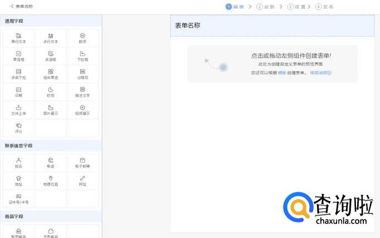Viewport: 380px width, 238px height.
Task: Add the 多级下拉 cascading dropdown field
Action: click(x=18, y=74)
